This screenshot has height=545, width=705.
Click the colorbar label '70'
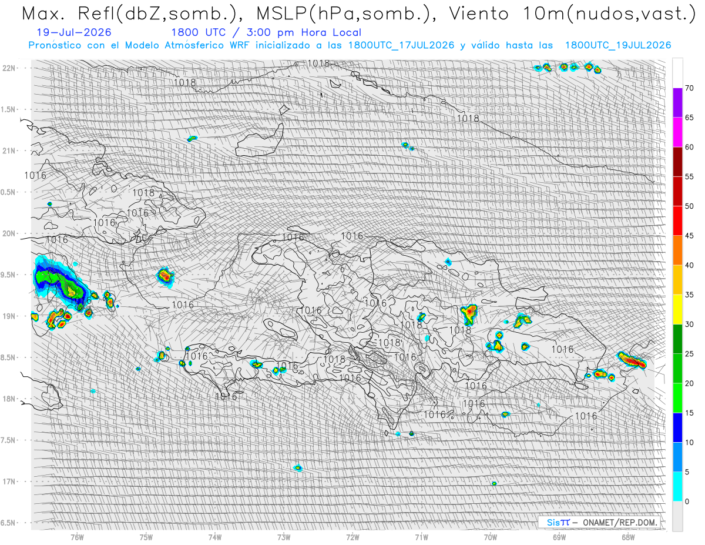coord(689,88)
